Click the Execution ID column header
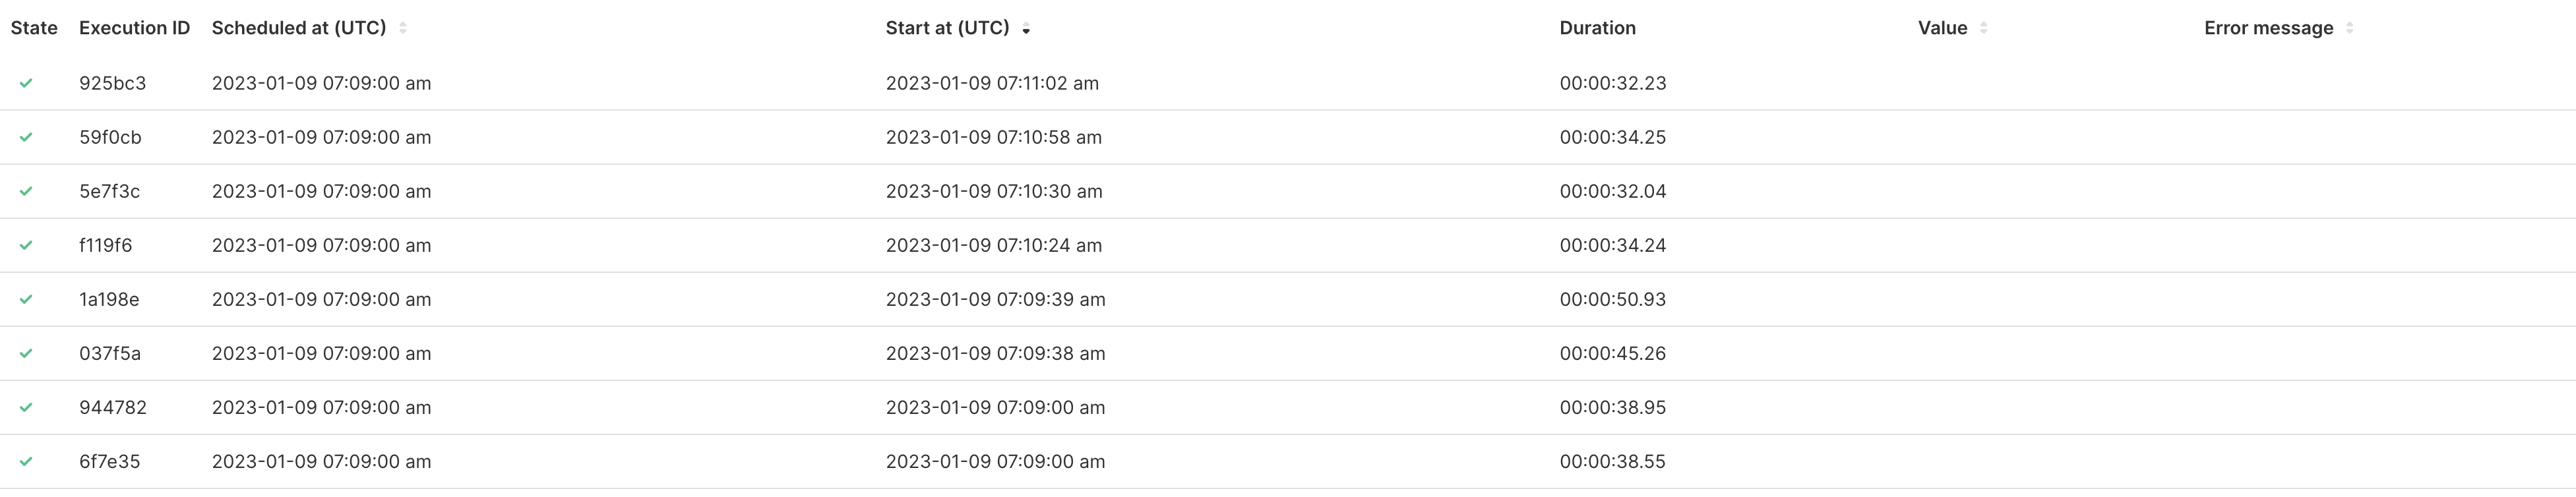Image resolution: width=2576 pixels, height=497 pixels. [x=134, y=28]
